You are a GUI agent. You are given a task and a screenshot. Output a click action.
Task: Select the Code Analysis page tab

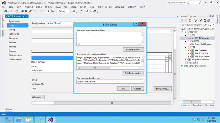(x=15, y=59)
